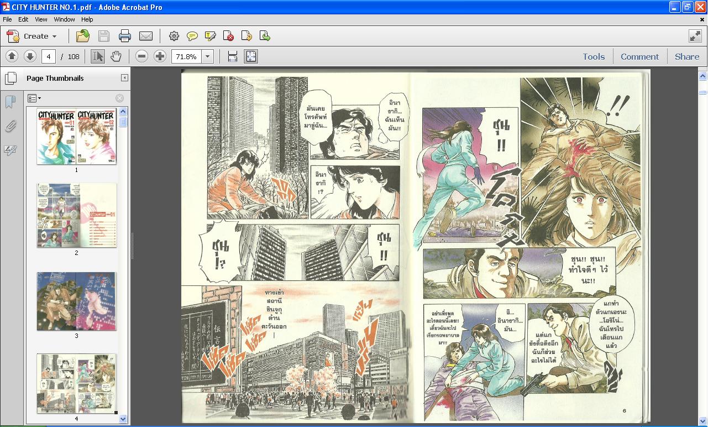Open the View menu
The image size is (708, 427).
pyautogui.click(x=41, y=19)
